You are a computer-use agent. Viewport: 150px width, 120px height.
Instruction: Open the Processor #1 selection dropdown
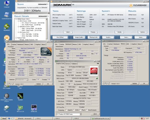27,79
